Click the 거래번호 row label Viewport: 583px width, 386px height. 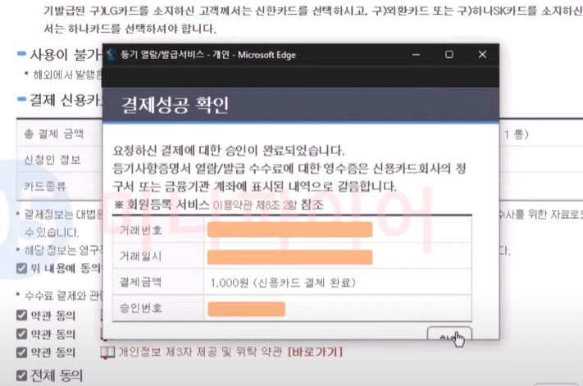[x=141, y=230]
